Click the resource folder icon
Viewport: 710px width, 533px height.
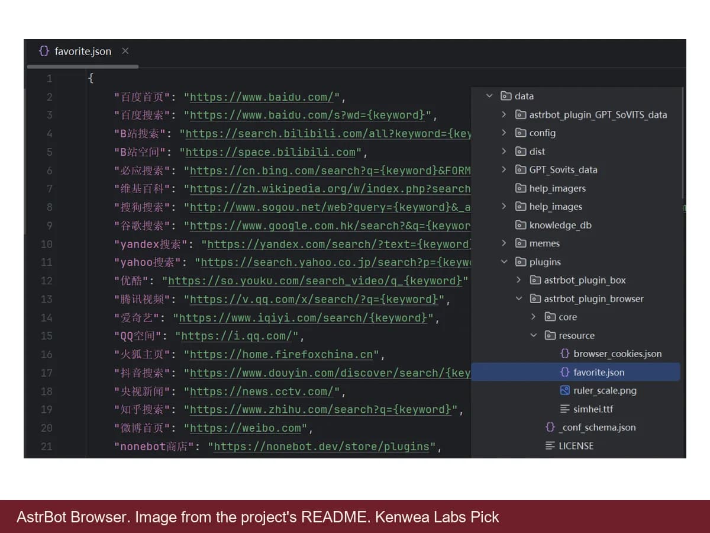tap(550, 335)
